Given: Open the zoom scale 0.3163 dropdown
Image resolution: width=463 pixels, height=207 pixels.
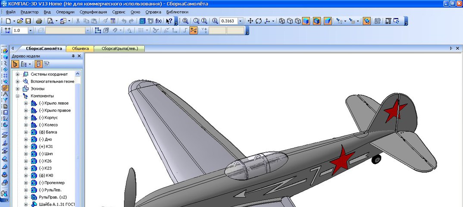Looking at the screenshot, I should tap(241, 21).
